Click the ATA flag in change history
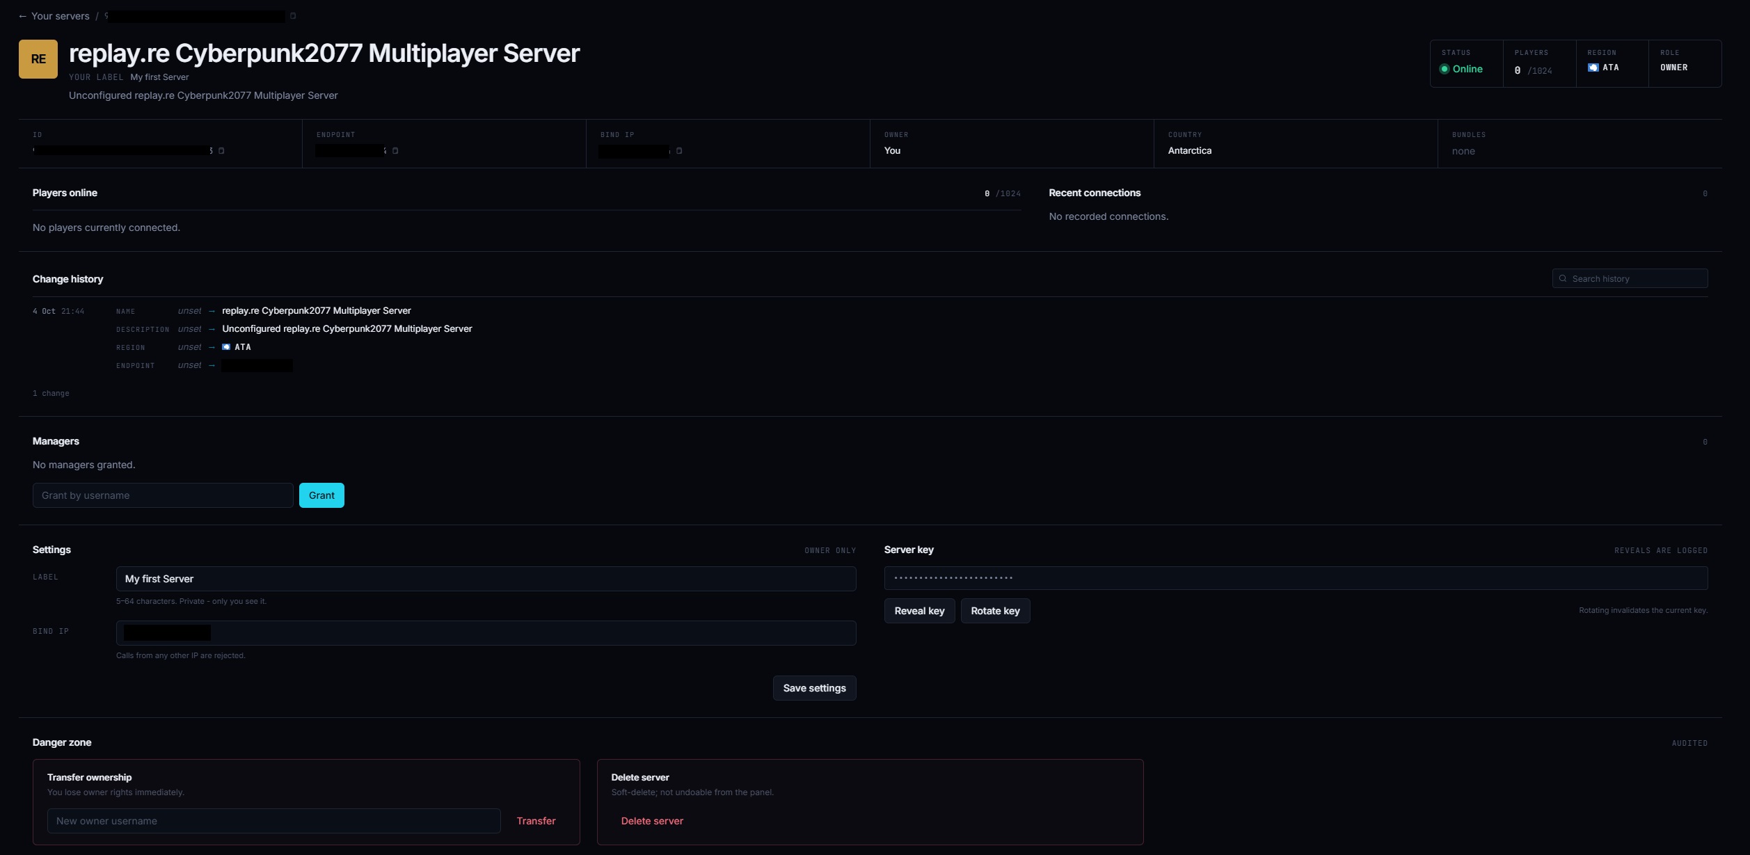Screen dimensions: 1750x855 pyautogui.click(x=226, y=346)
